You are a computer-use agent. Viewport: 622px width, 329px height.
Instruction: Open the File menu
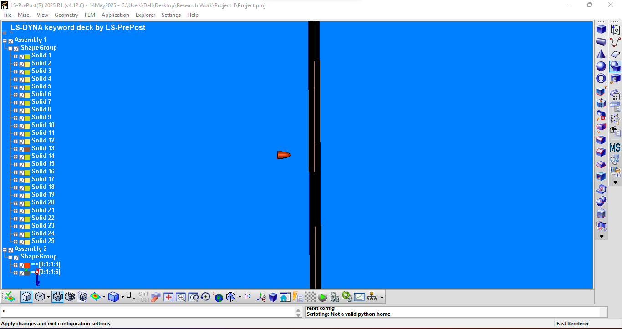7,15
